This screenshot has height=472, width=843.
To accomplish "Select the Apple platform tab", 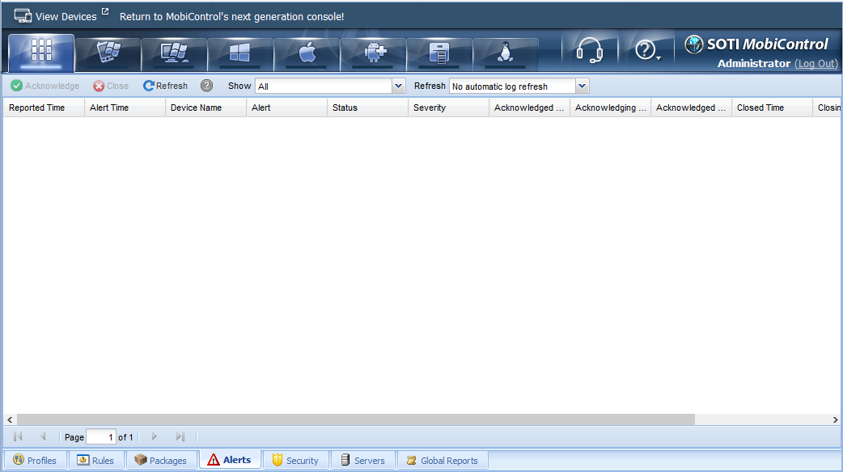I will pos(307,53).
